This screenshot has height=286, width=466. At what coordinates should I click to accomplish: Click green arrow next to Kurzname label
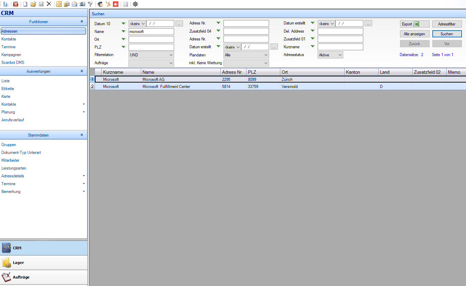[x=313, y=47]
